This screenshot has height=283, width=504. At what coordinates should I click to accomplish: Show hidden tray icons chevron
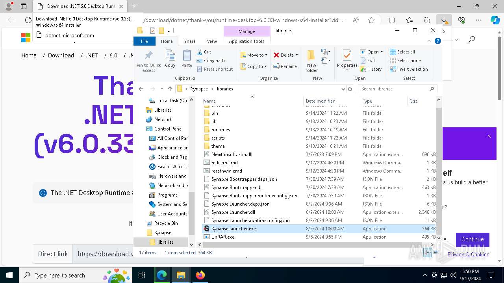[424, 275]
